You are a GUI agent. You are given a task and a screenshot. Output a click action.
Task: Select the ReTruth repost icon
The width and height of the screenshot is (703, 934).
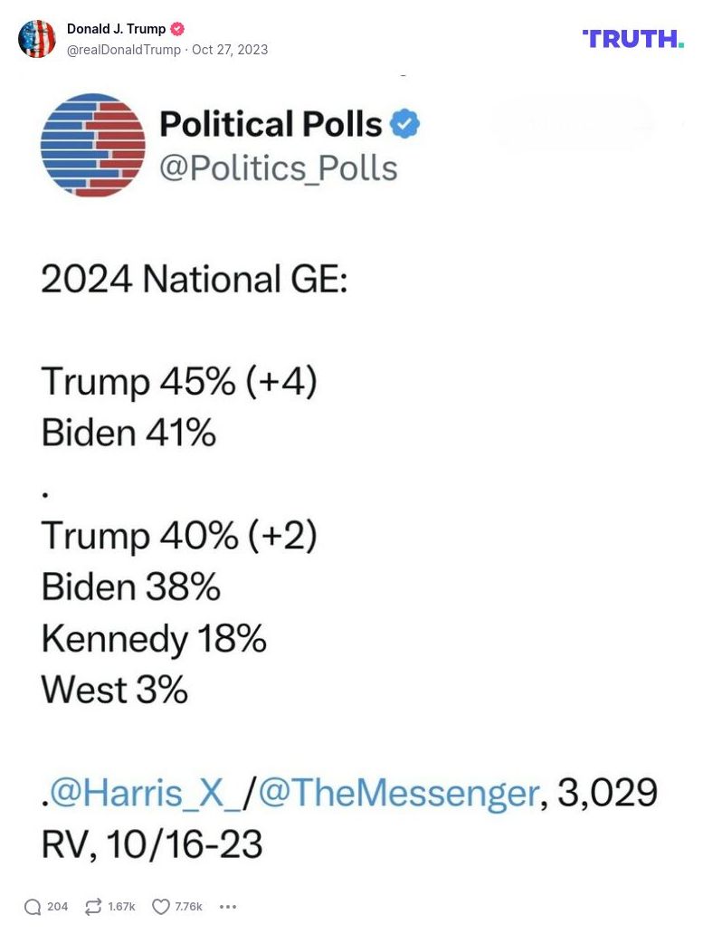94,906
